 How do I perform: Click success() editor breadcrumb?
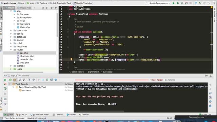point(107,72)
